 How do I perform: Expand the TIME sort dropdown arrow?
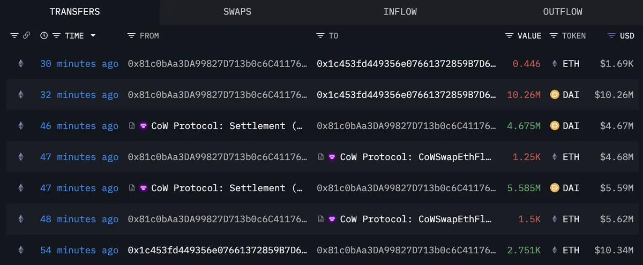click(93, 35)
